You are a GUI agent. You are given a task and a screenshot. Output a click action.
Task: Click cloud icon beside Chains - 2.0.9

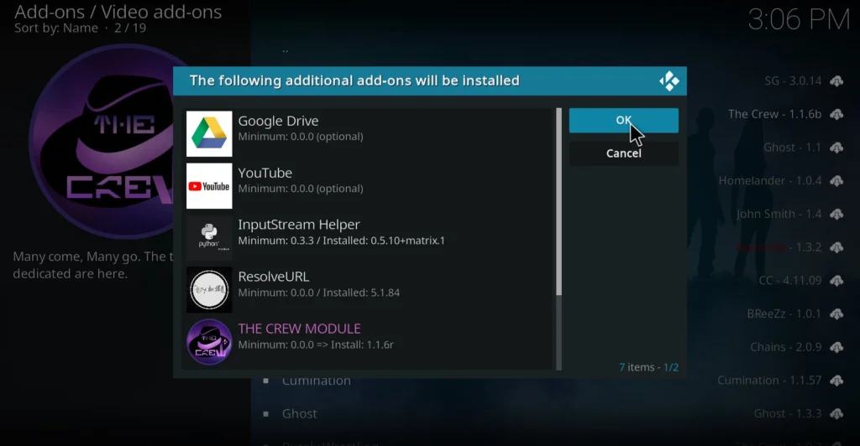[x=836, y=348]
